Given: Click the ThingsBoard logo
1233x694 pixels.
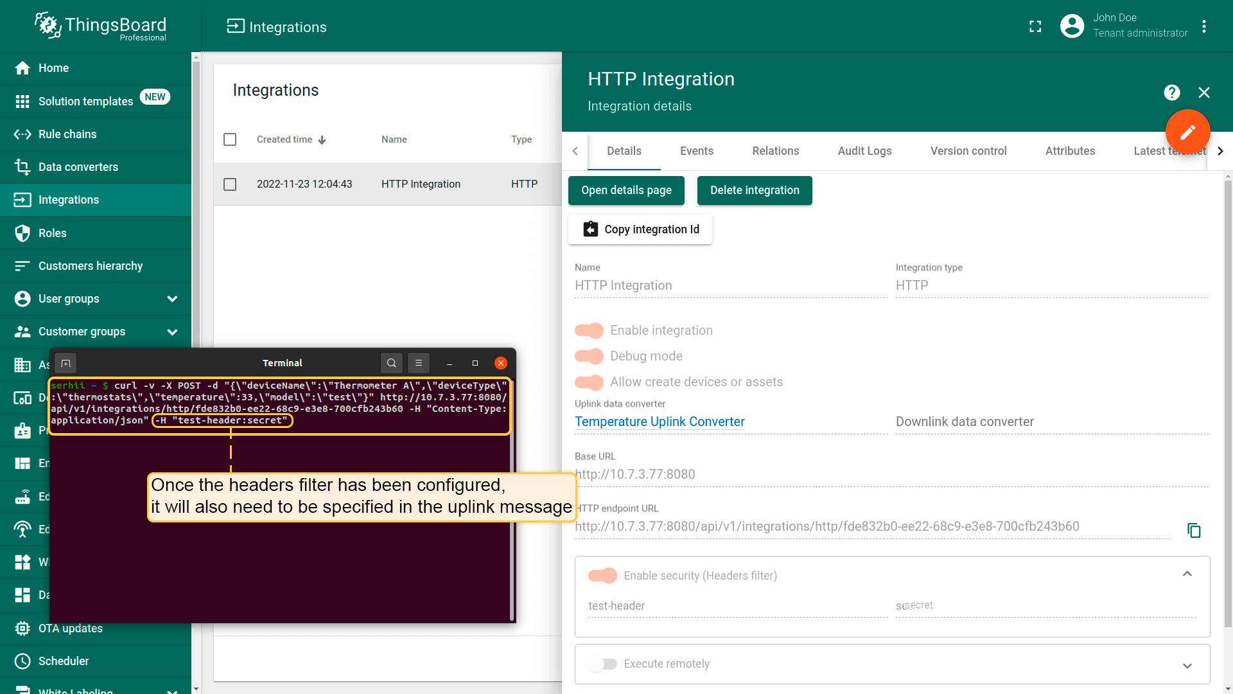Looking at the screenshot, I should (x=101, y=26).
